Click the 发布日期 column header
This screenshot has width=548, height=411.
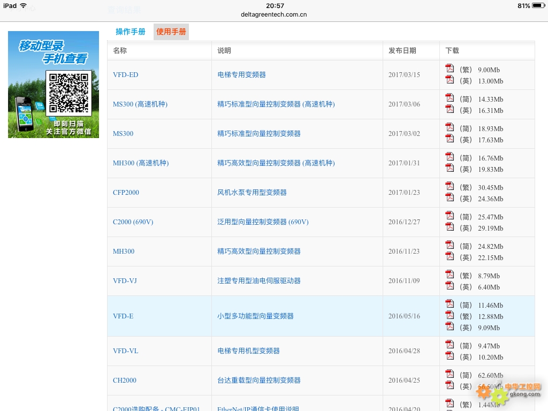[x=402, y=51]
